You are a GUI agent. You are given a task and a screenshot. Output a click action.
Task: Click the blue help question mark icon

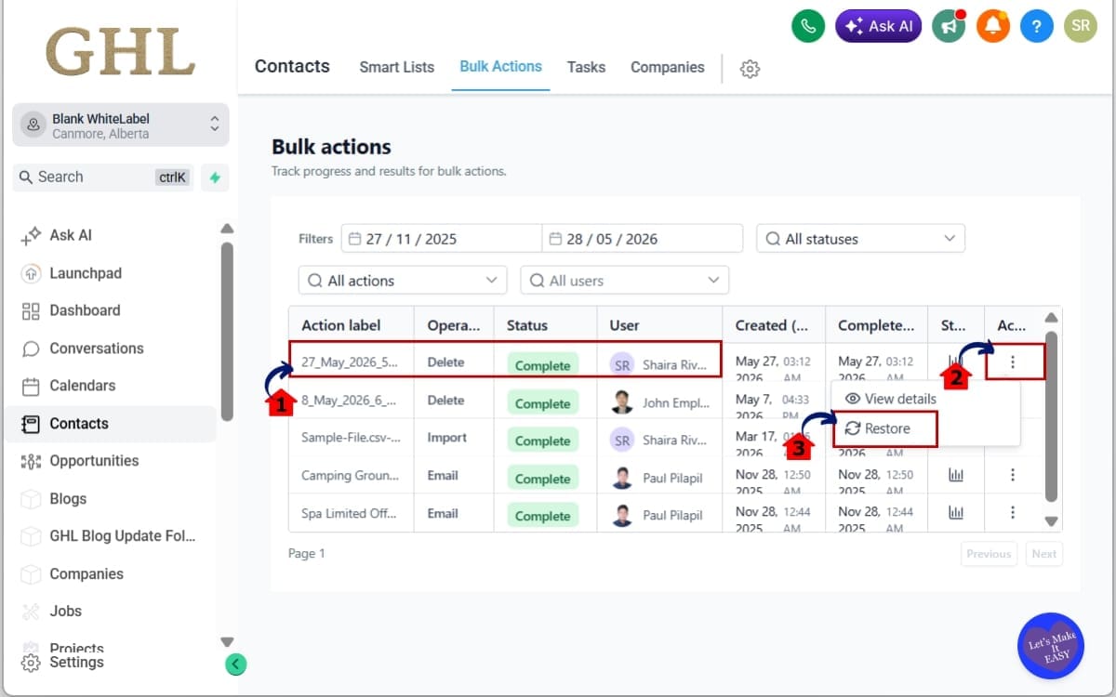point(1036,26)
